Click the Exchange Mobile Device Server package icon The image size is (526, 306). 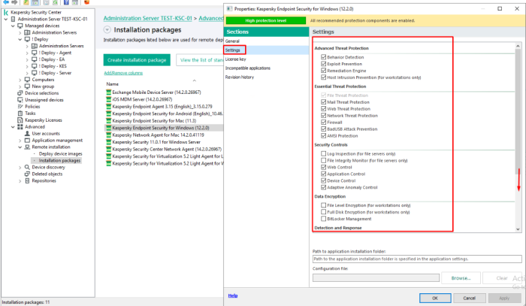(108, 92)
